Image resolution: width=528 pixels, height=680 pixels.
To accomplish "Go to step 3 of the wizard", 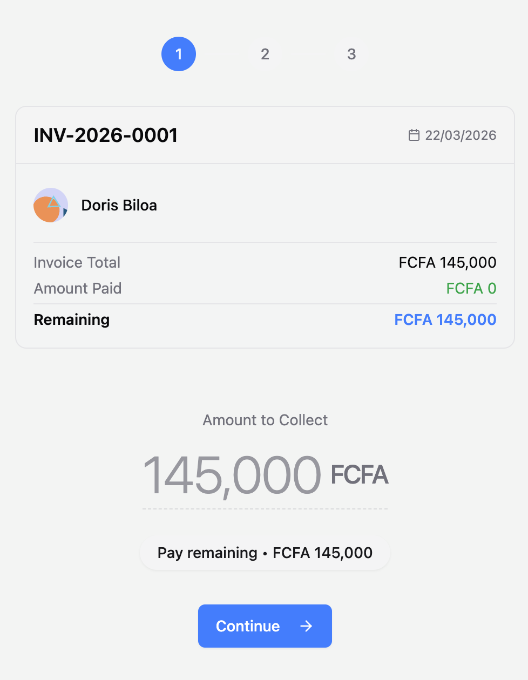I will pos(351,54).
